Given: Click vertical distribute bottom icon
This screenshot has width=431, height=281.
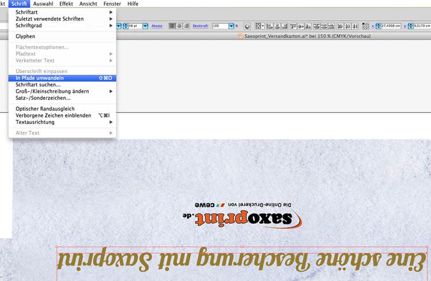Looking at the screenshot, I should click(x=332, y=26).
